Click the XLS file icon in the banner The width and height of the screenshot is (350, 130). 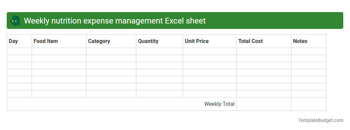coord(15,20)
